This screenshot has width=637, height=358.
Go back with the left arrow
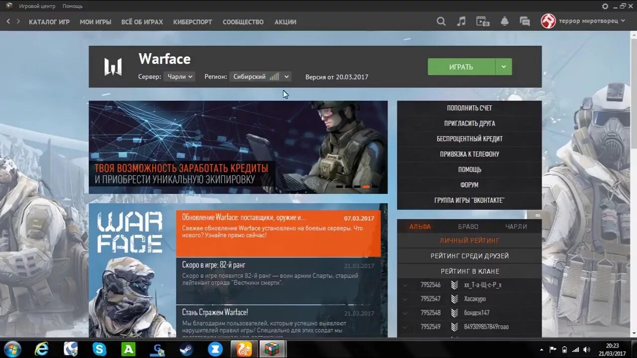(x=8, y=21)
